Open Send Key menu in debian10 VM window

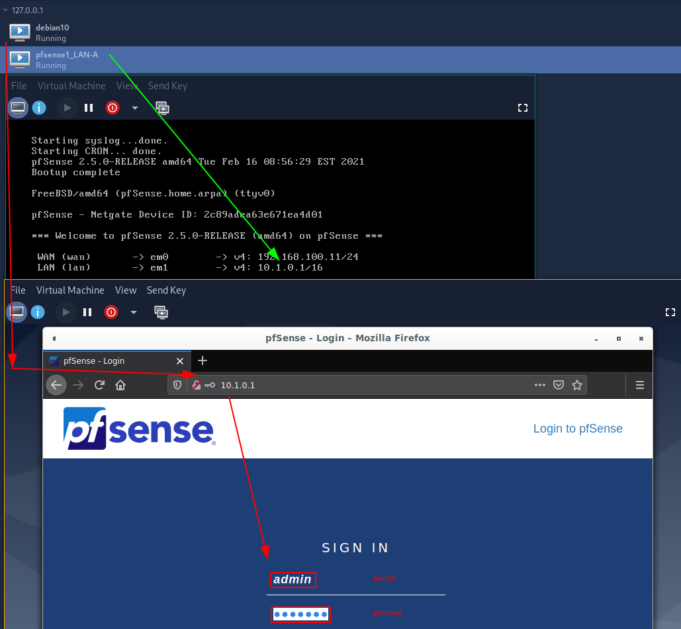[x=166, y=290]
